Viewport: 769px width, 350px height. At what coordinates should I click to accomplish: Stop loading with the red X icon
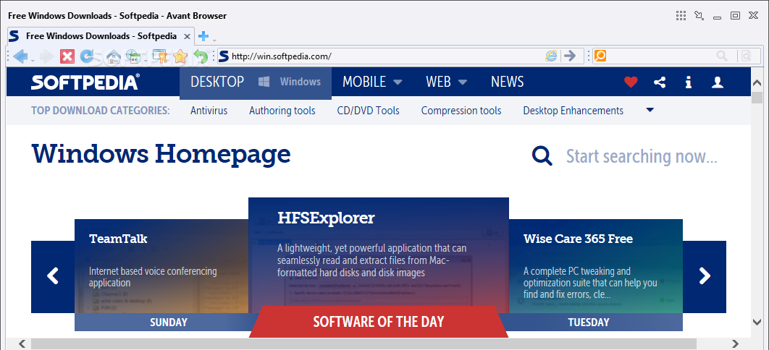tap(67, 56)
